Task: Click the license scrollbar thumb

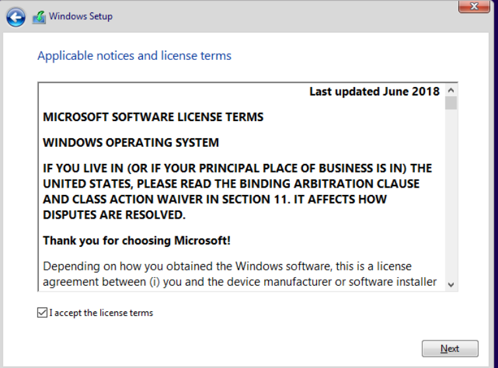Action: (451, 103)
